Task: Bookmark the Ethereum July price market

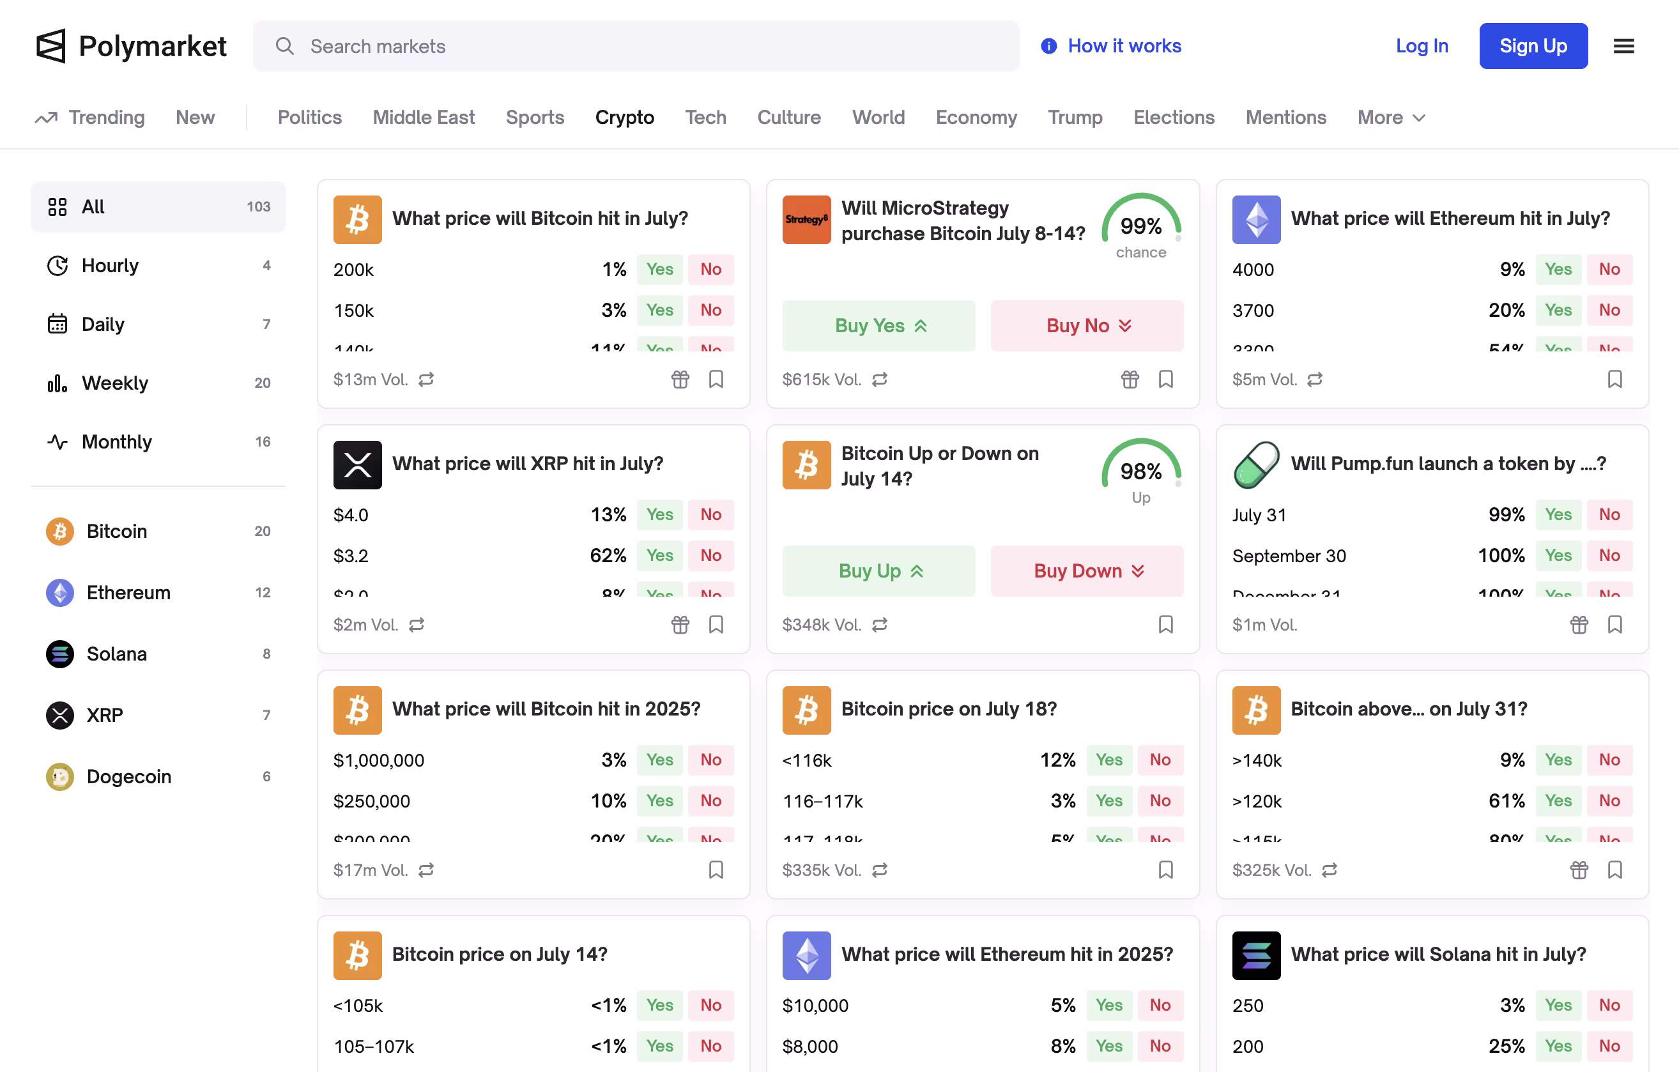Action: pos(1615,379)
